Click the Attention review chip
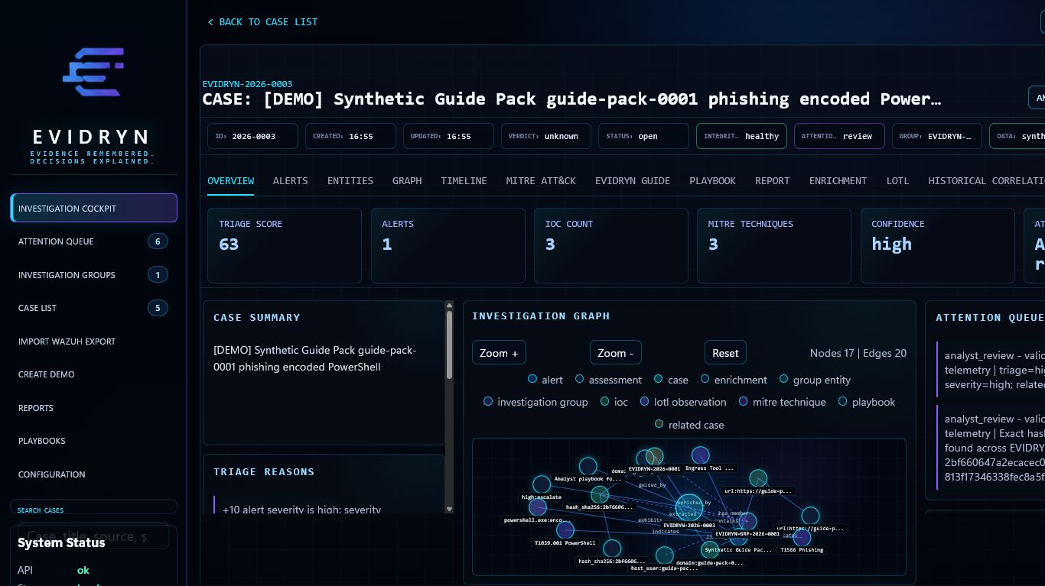The height and width of the screenshot is (586, 1045). [839, 136]
